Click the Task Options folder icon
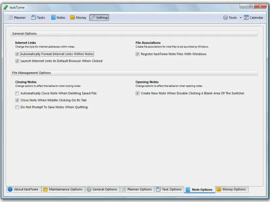The height and width of the screenshot is (202, 270). coord(158,189)
